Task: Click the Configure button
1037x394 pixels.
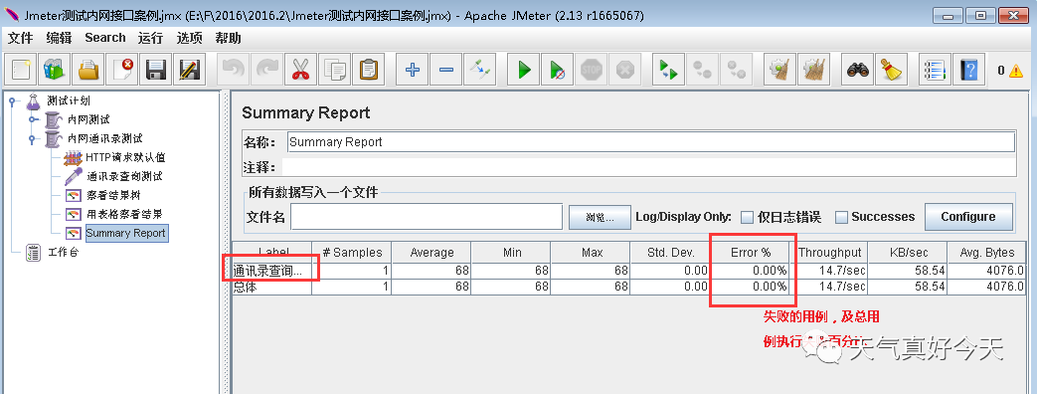Action: tap(968, 217)
